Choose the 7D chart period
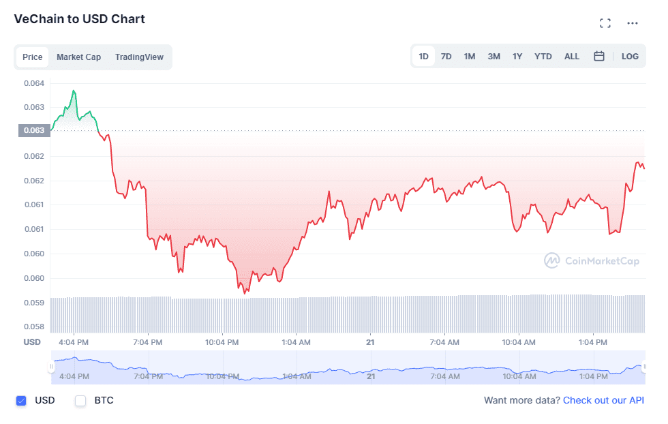668x424 pixels. coord(446,56)
